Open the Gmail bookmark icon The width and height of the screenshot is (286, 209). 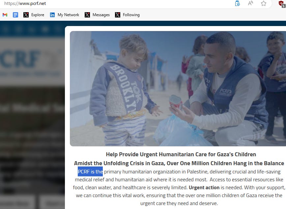(5, 15)
